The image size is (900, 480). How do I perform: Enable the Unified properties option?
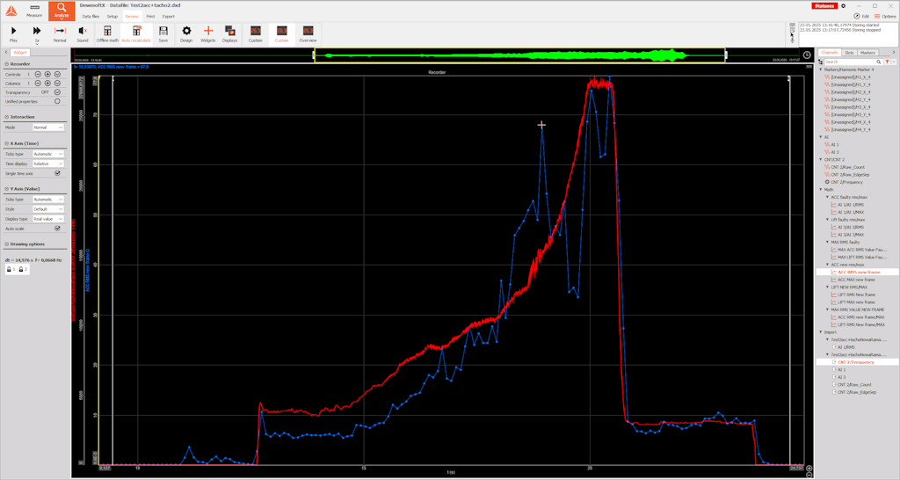coord(57,101)
